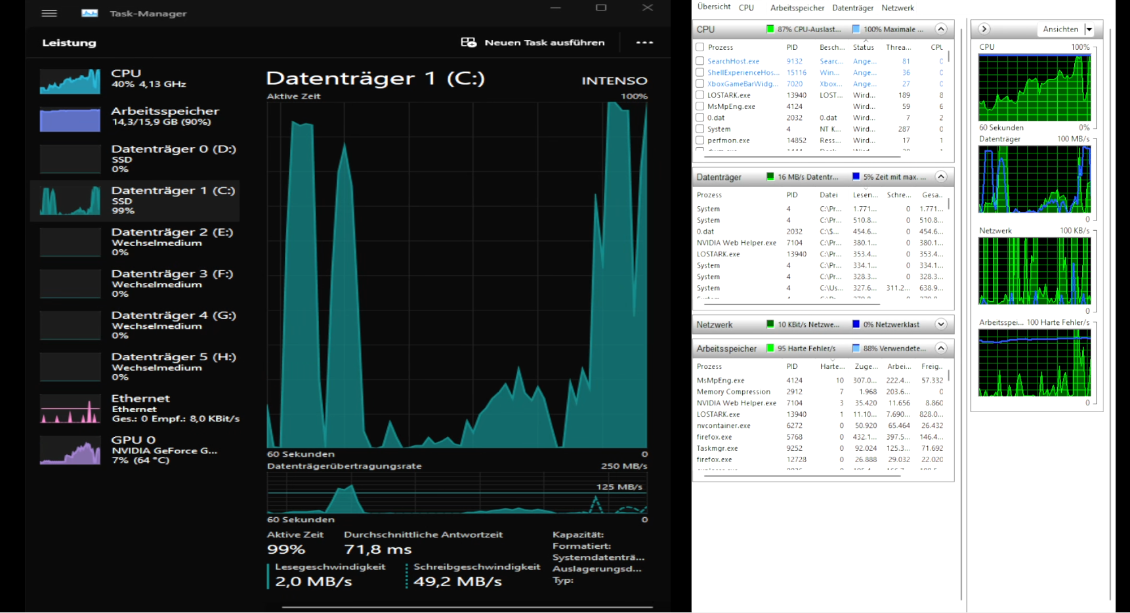This screenshot has width=1130, height=613.
Task: Hide the graphs pane using the arrow button
Action: [x=984, y=29]
